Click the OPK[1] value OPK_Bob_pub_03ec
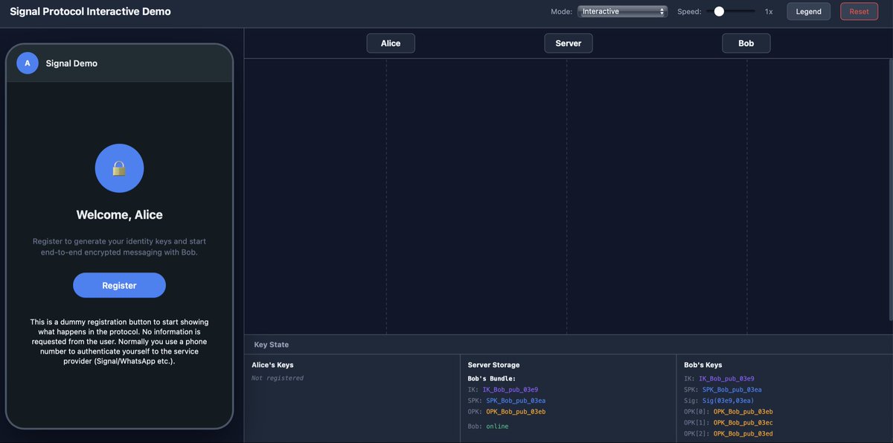 pos(743,423)
